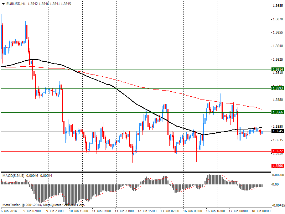
Task: Click the 1.3685 price scale value
Action: tap(278, 6)
